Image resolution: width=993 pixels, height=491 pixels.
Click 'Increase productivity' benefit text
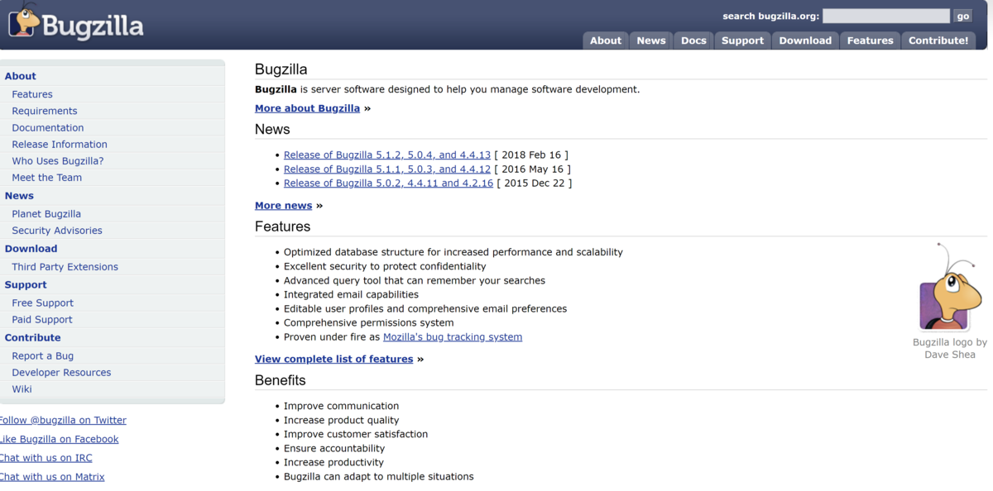(333, 462)
